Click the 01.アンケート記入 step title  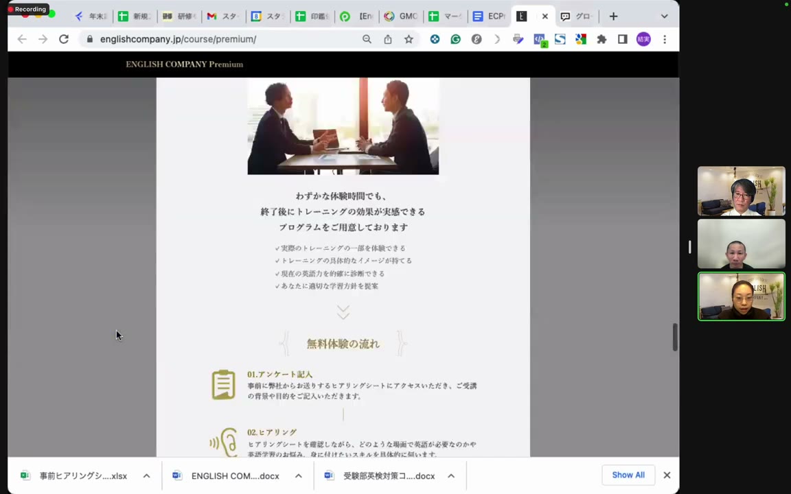click(280, 374)
